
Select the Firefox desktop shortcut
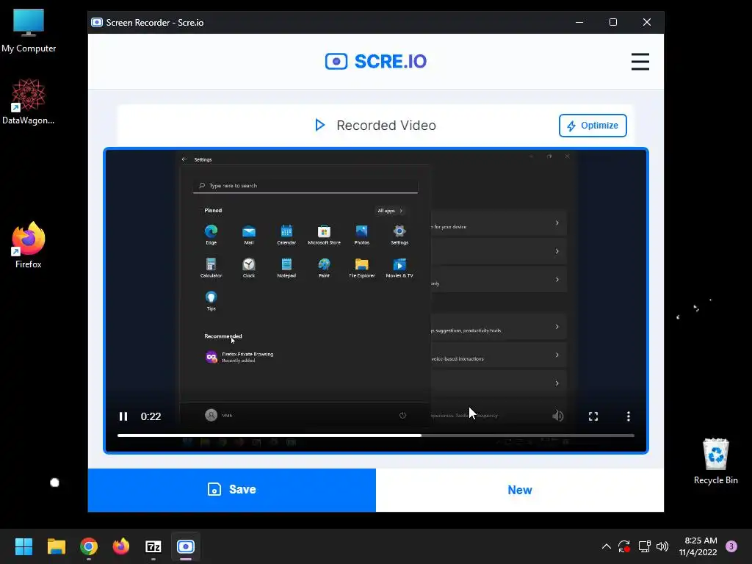point(29,245)
